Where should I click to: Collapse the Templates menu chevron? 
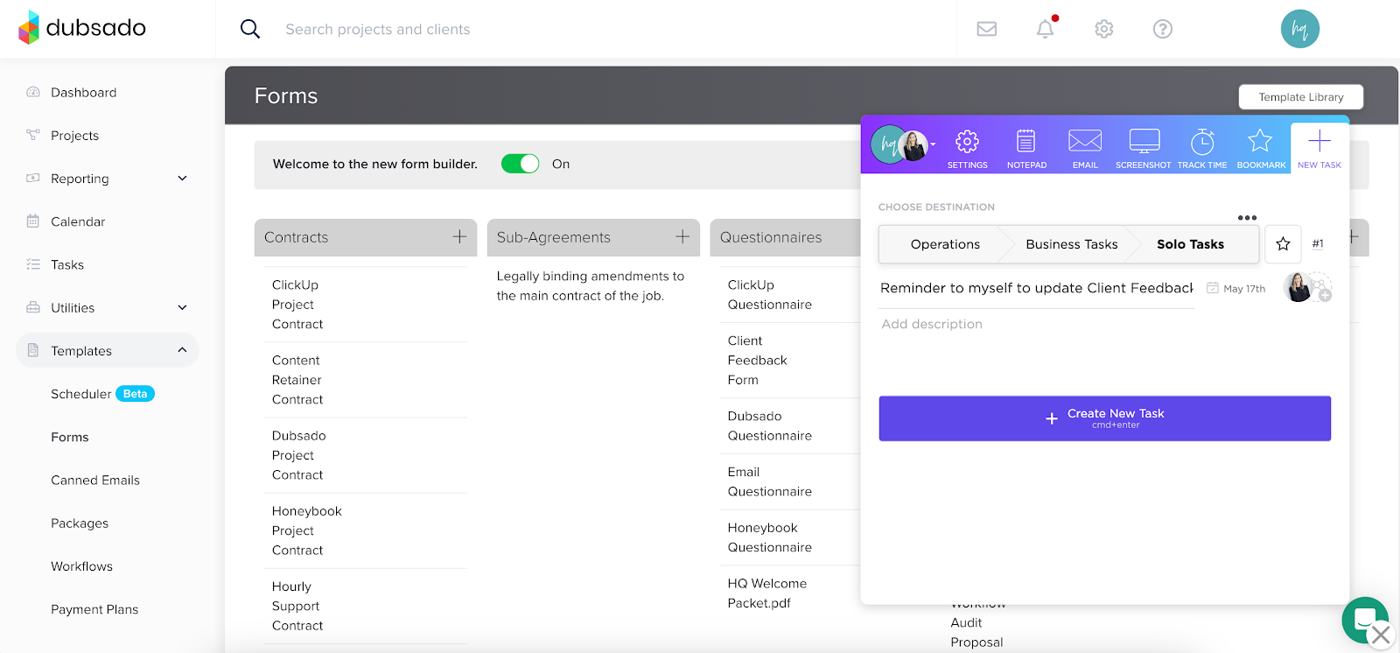(182, 350)
